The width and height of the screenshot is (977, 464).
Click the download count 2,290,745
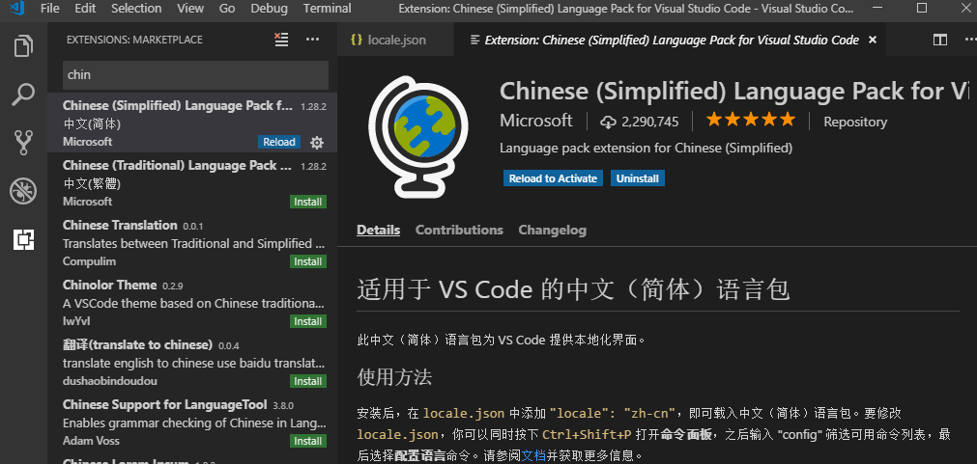[x=640, y=122]
